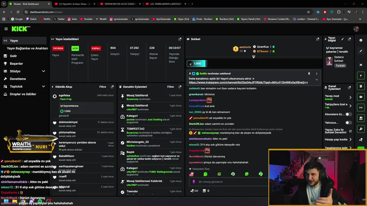Screen dimensions: 367x206
Task: Click the broadcast signal icon in the right toolbar
Action: (x=361, y=108)
